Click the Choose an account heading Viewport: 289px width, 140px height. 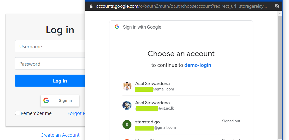click(181, 54)
